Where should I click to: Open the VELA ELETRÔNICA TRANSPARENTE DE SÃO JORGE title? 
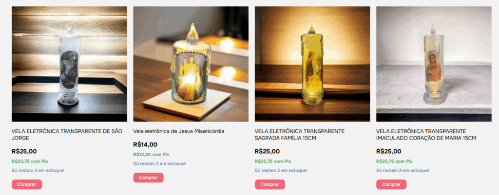coord(67,135)
